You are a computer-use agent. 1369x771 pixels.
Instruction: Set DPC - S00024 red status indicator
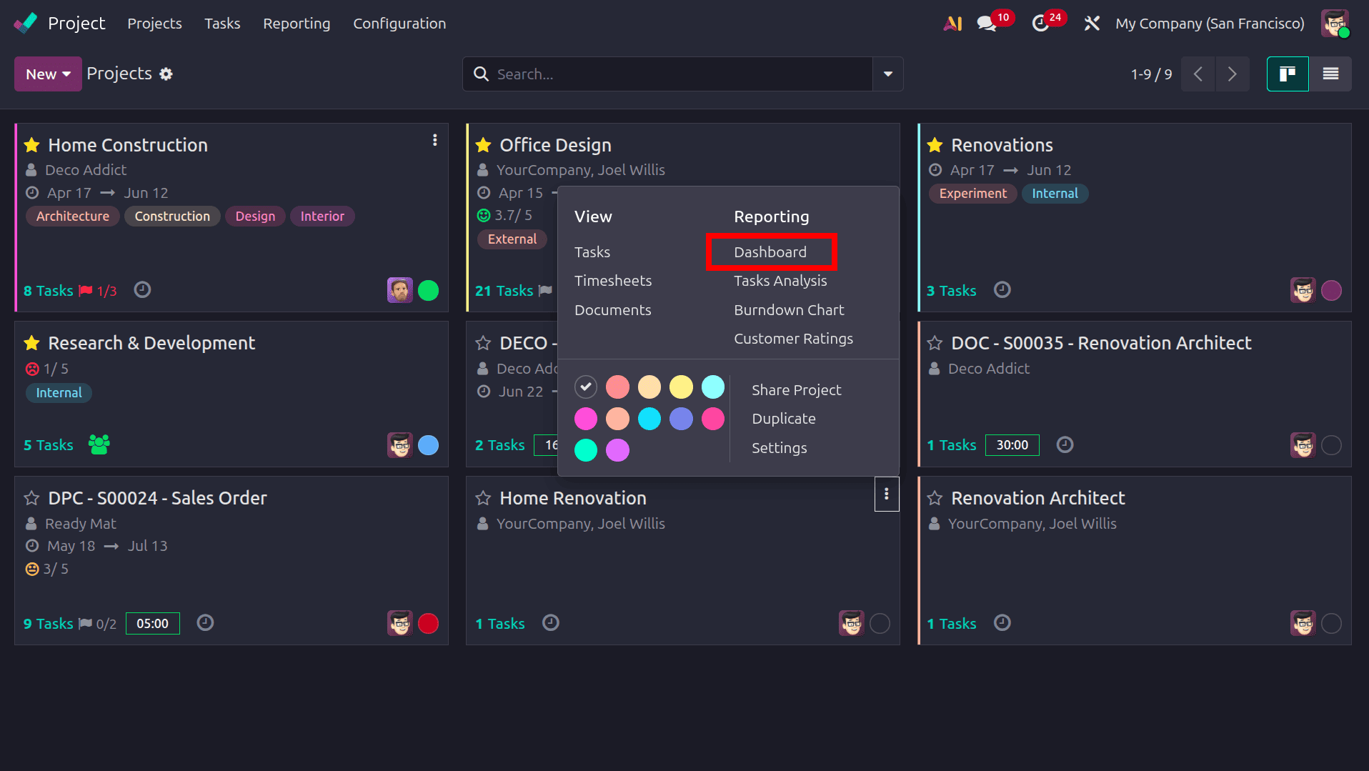click(x=428, y=623)
